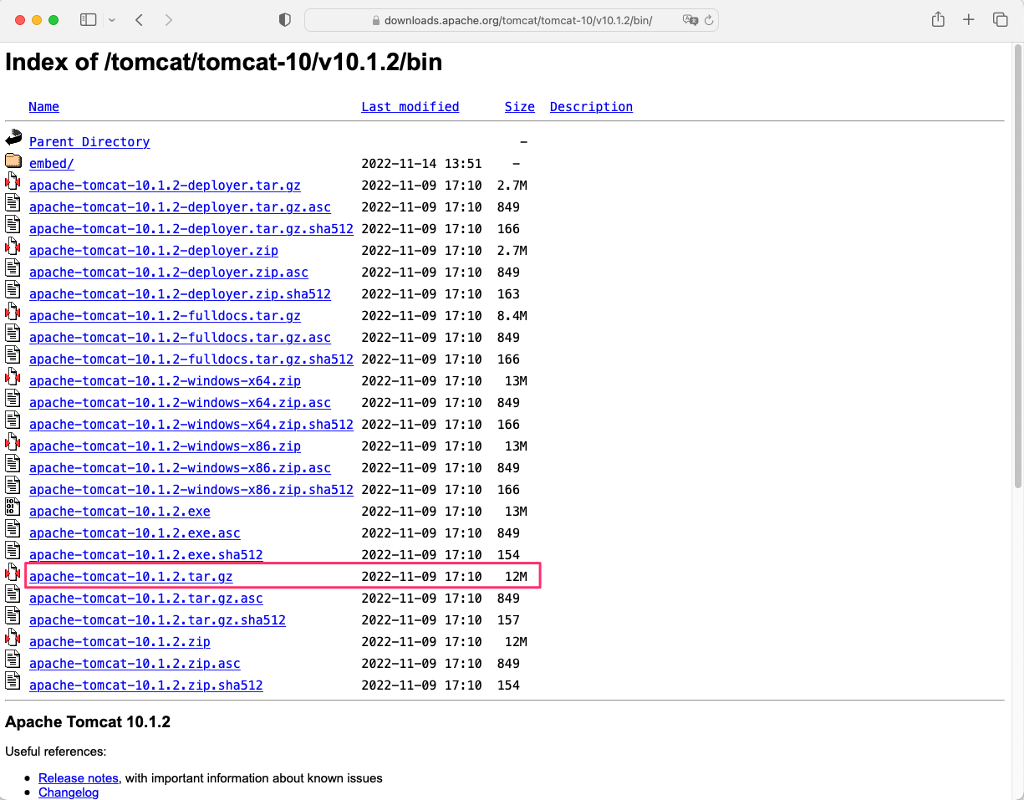Download apache-tomcat-10.1.2.zip
The height and width of the screenshot is (800, 1024).
(120, 642)
